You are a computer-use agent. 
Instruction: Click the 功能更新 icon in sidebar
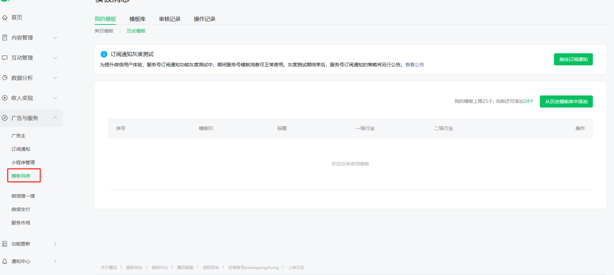[5, 244]
